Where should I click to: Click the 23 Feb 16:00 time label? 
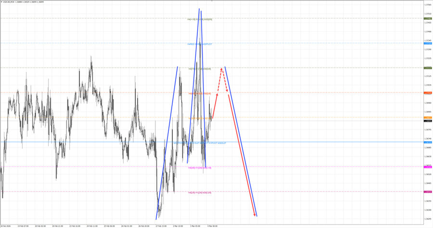[75, 226]
